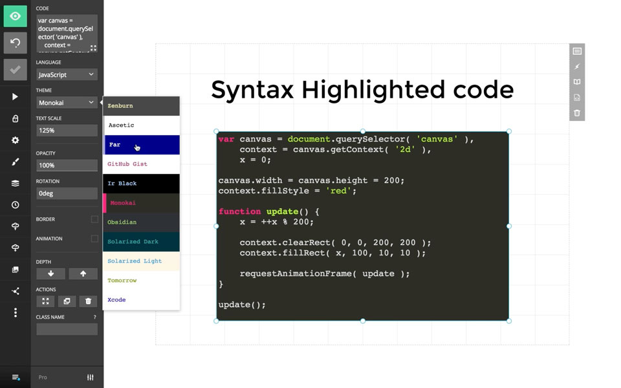Start the presentation with the play icon
This screenshot has height=388, width=621.
pos(15,97)
